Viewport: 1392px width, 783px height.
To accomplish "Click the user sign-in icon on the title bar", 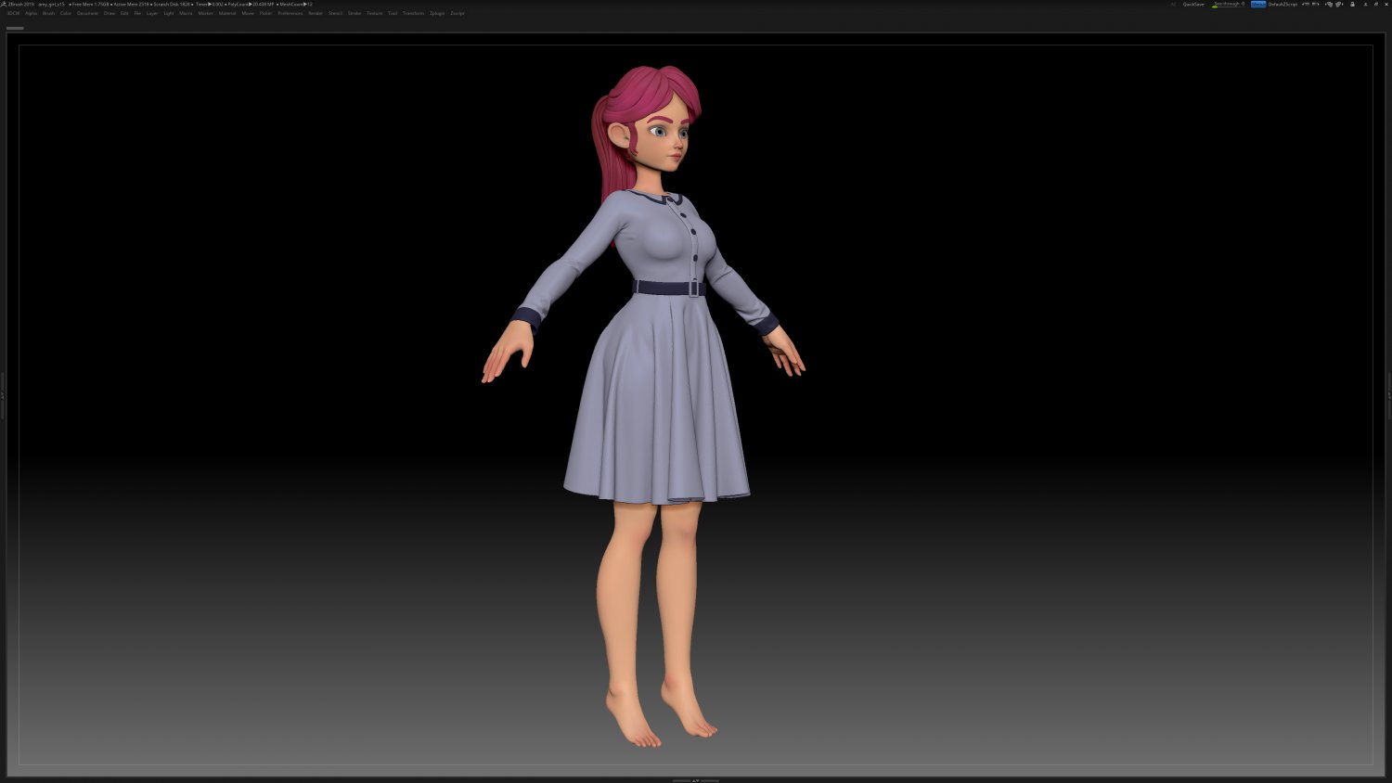I will (x=1365, y=4).
